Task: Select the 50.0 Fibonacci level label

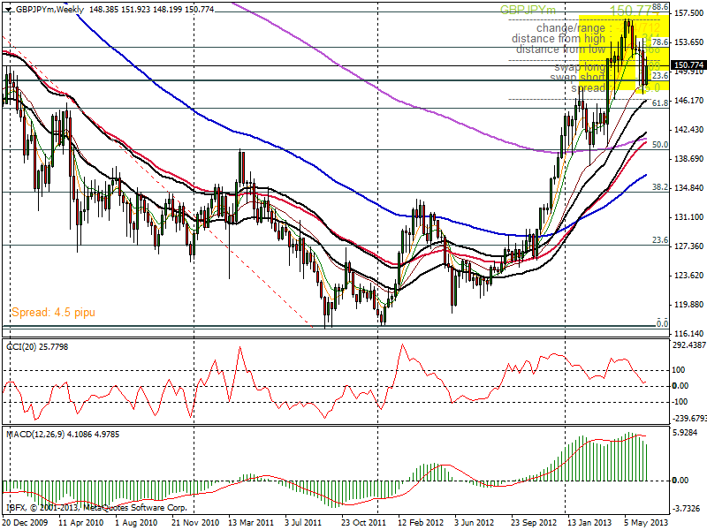Action: (x=660, y=145)
